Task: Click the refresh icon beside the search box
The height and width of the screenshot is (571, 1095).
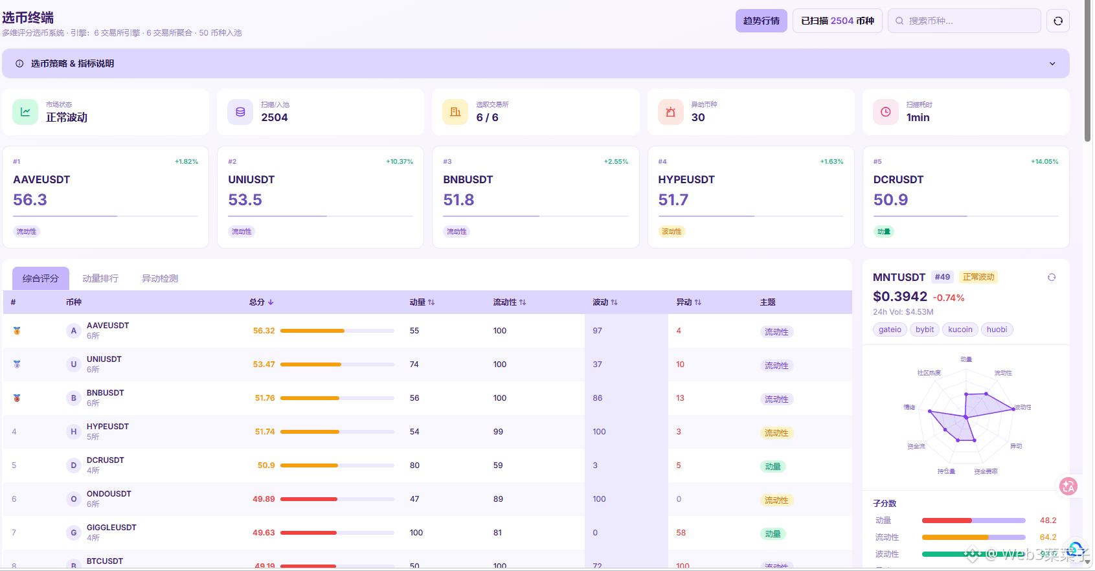Action: (1057, 21)
